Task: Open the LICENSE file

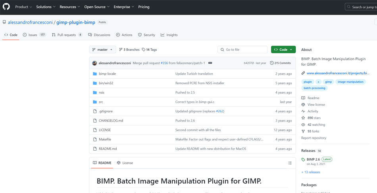Action: 105,130
